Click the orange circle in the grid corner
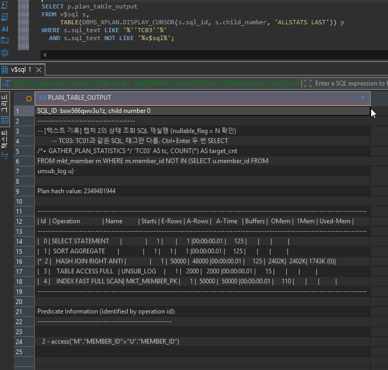This screenshot has height=370, width=388. click(29, 99)
